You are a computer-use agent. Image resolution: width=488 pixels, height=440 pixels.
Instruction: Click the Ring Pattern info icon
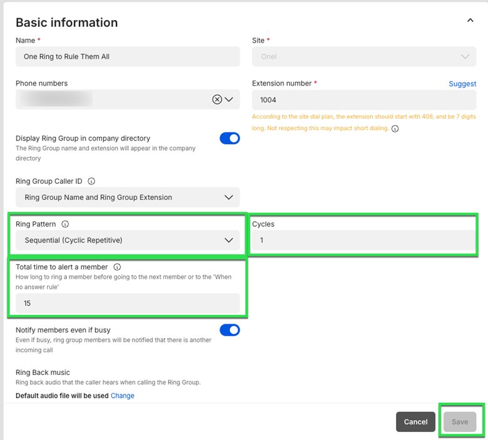[66, 224]
